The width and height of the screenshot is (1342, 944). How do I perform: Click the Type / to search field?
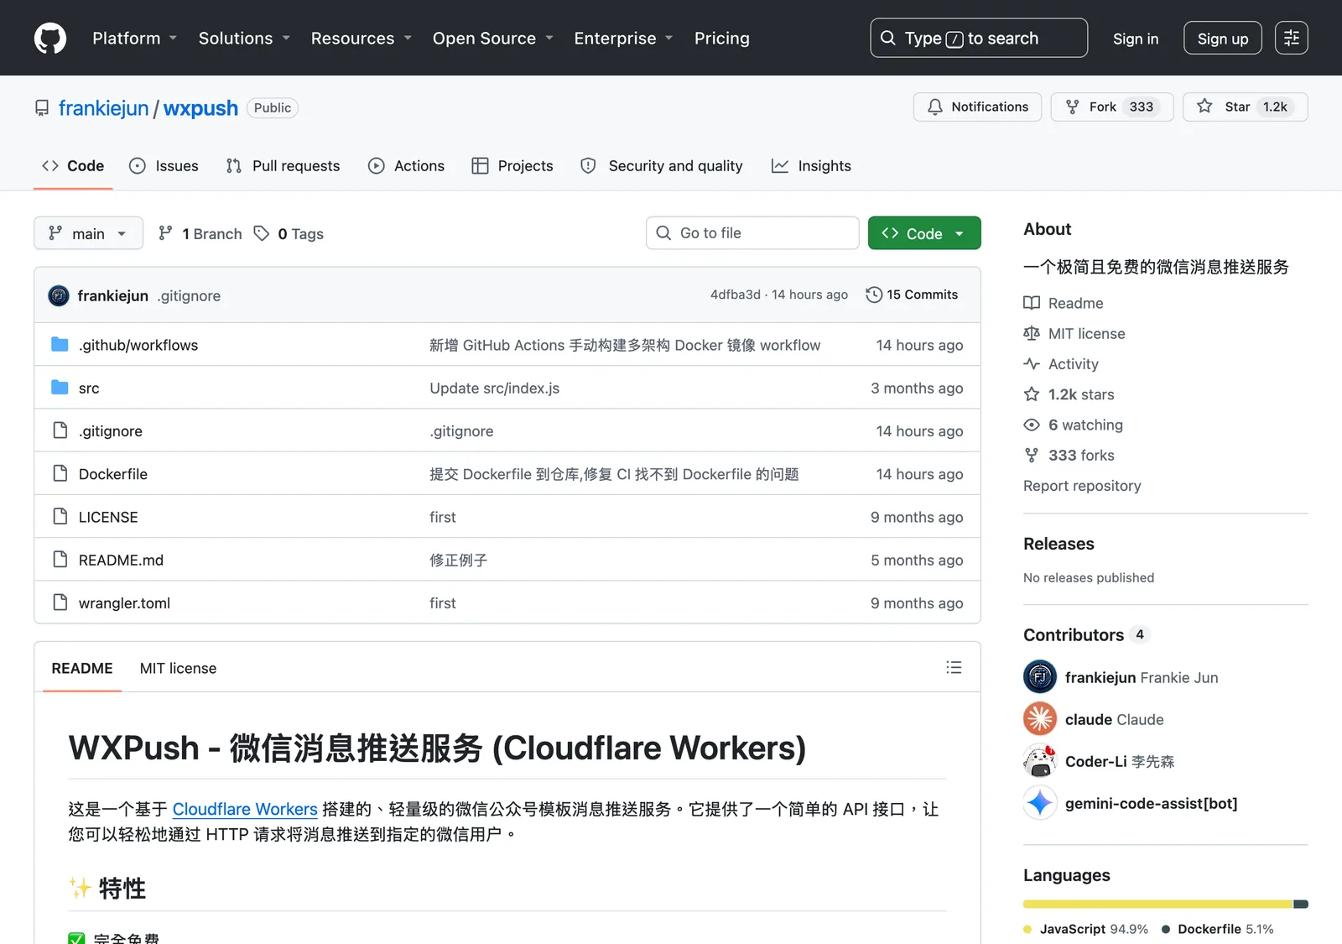tap(979, 38)
